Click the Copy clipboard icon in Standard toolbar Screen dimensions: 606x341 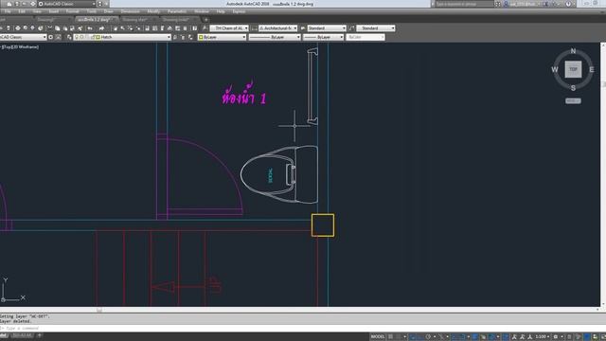(x=57, y=28)
